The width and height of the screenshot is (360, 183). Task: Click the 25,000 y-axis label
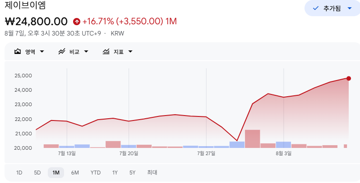[23, 76]
